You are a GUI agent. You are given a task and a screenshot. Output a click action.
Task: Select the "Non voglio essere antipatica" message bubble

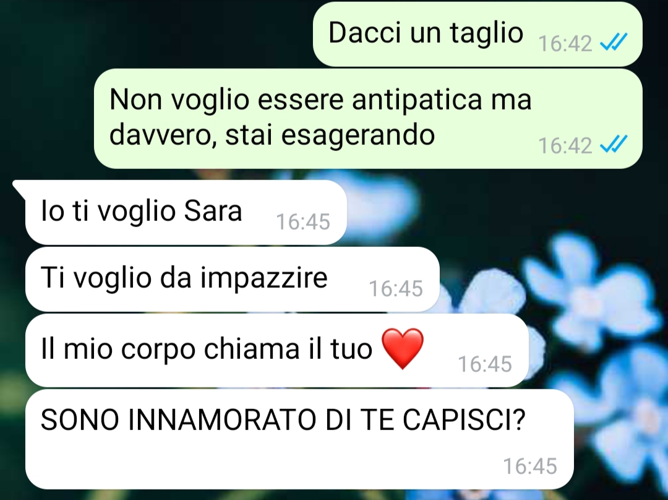368,118
